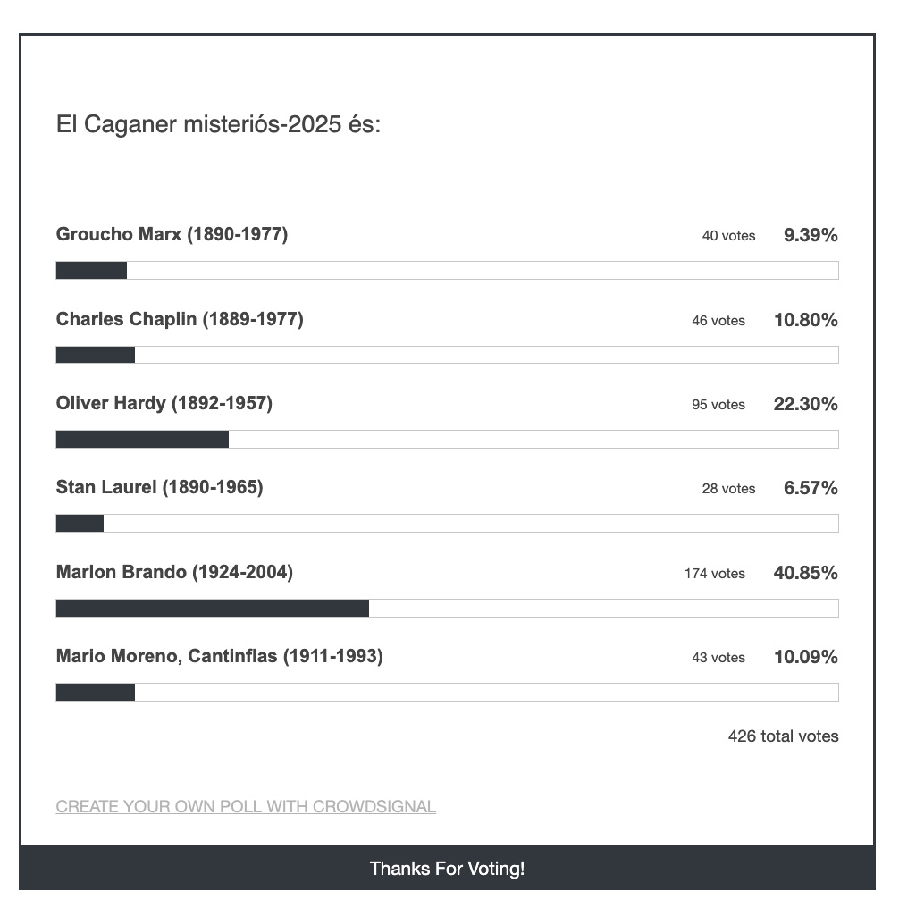
Task: Click the 40.85% percentage figure
Action: pos(805,573)
